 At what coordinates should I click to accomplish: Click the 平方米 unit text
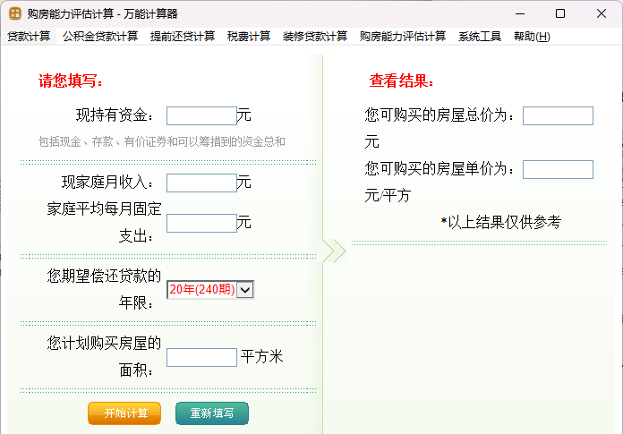tap(262, 356)
